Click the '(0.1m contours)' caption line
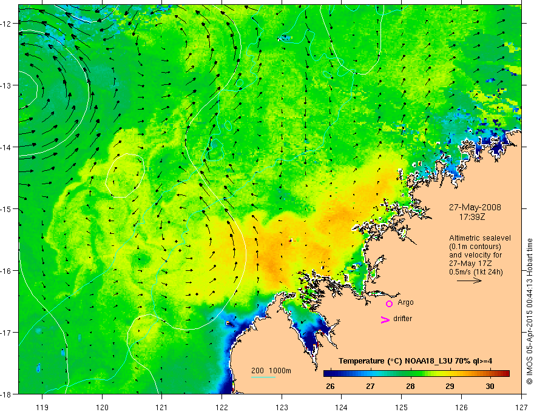 point(475,247)
